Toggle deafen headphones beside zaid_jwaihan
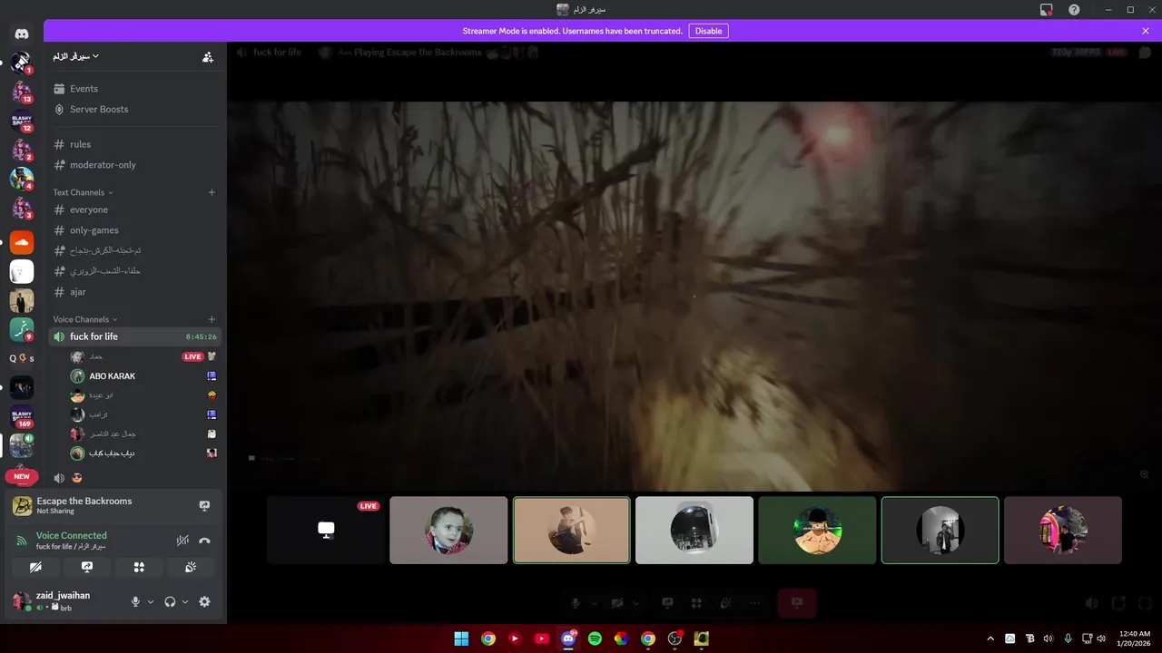Screen dimensions: 1162x653 pos(170,601)
